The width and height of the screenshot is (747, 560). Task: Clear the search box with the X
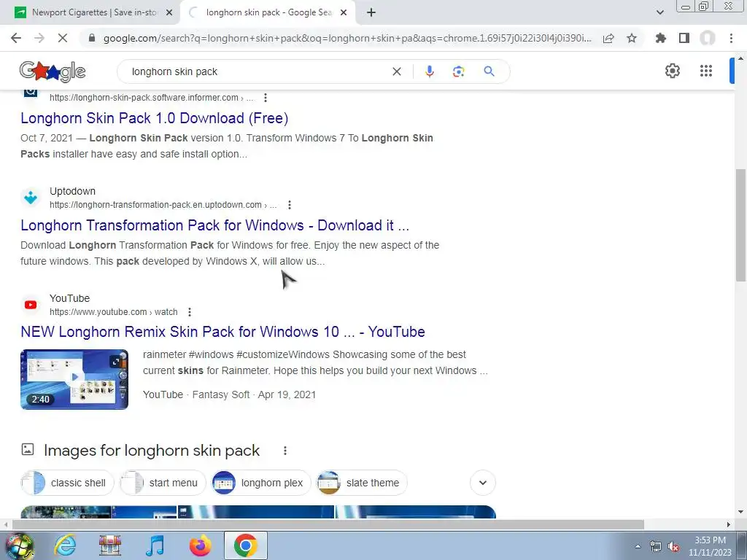point(396,71)
